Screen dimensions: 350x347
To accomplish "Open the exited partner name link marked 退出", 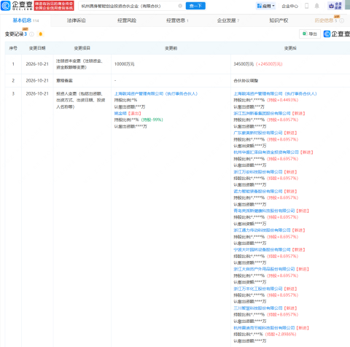I will (x=120, y=113).
